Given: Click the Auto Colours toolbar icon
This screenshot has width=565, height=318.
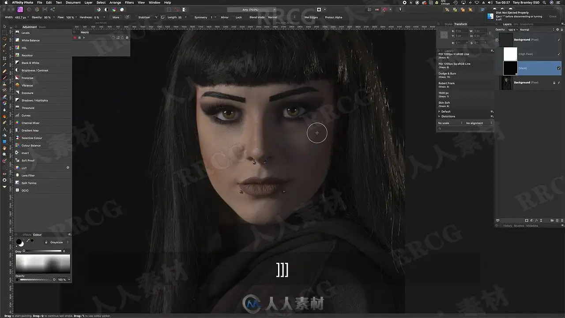Looking at the screenshot, I should (x=114, y=9).
